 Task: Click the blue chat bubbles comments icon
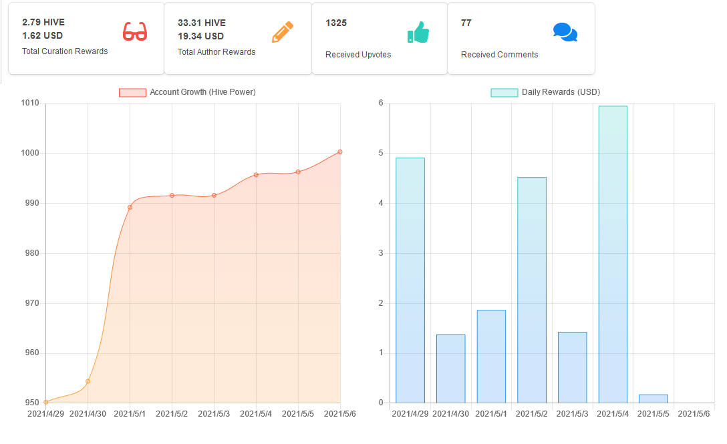[x=565, y=32]
